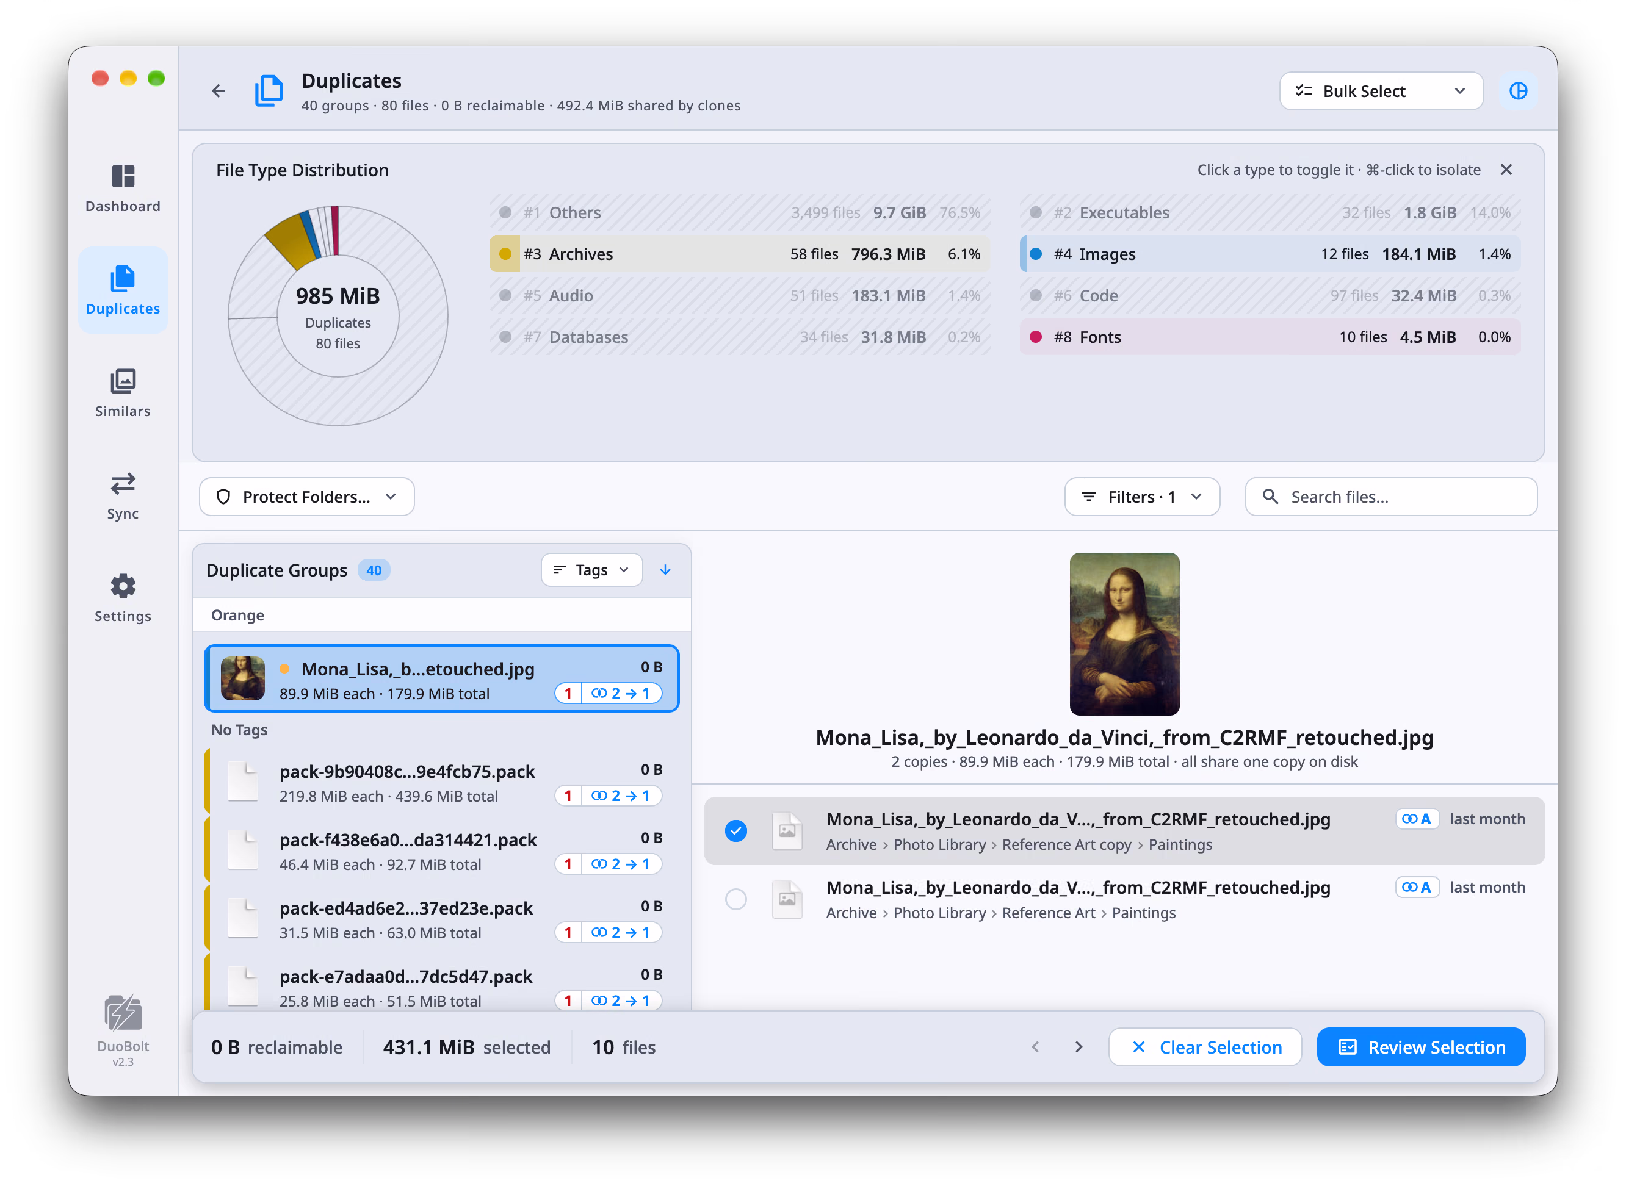Enable the Databases file type row
The image size is (1626, 1186).
tap(740, 337)
